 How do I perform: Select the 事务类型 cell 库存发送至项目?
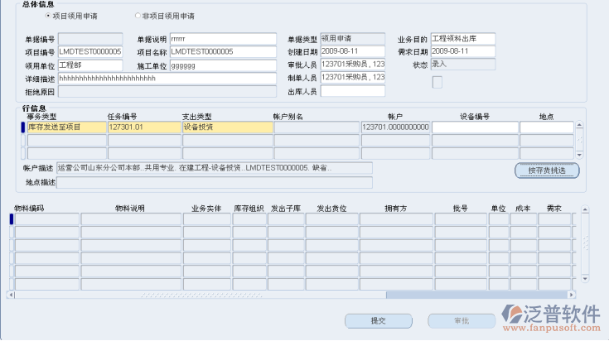coord(67,127)
